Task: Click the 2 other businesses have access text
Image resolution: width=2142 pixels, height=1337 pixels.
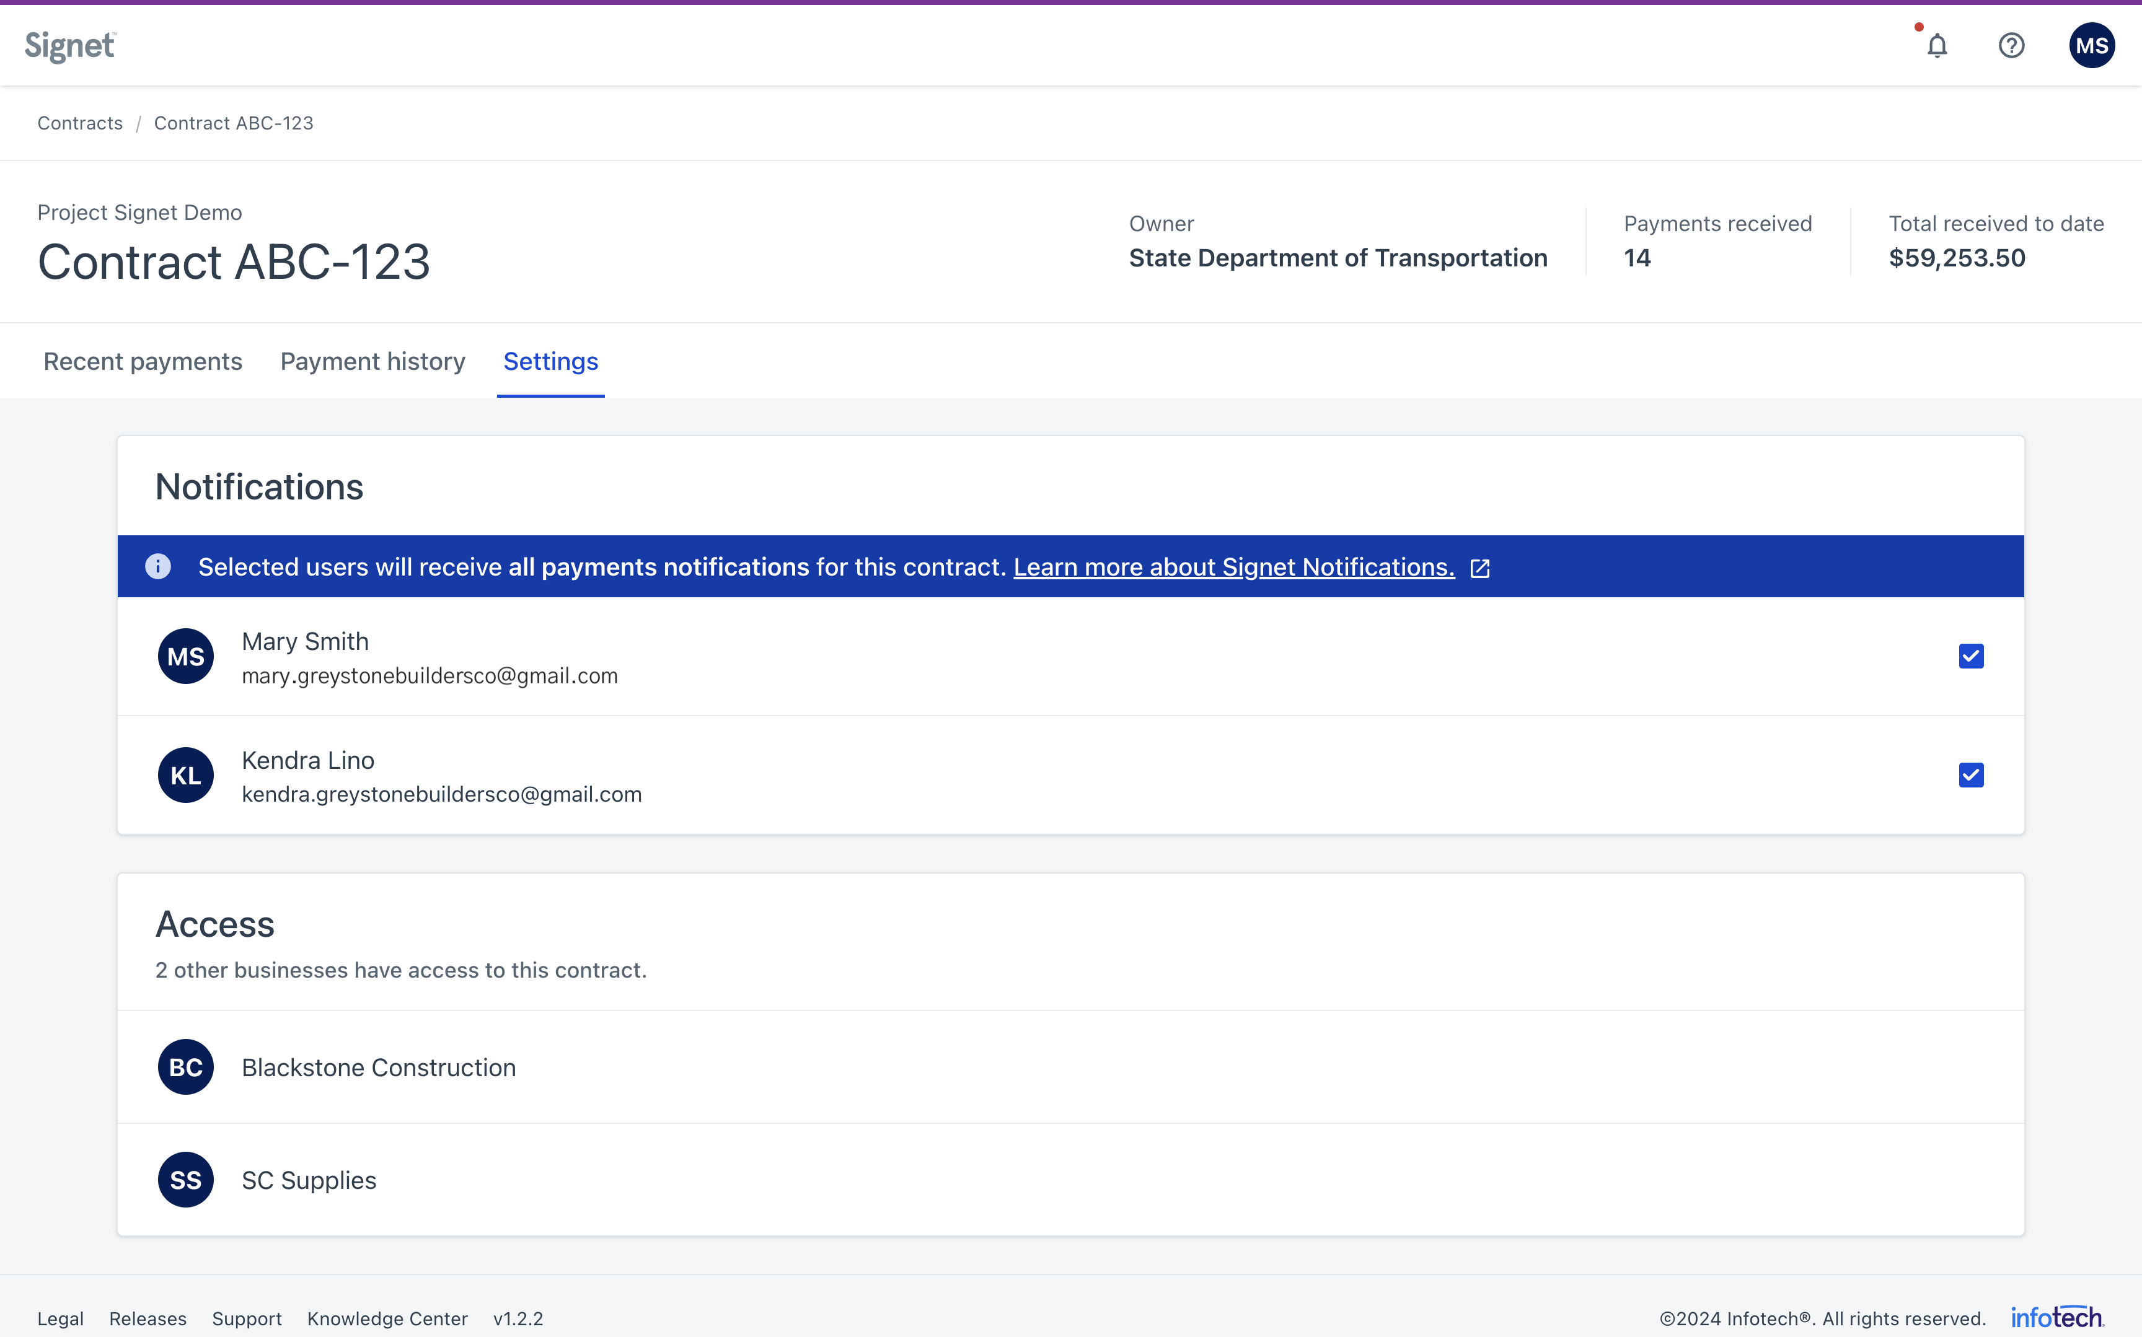Action: 400,970
